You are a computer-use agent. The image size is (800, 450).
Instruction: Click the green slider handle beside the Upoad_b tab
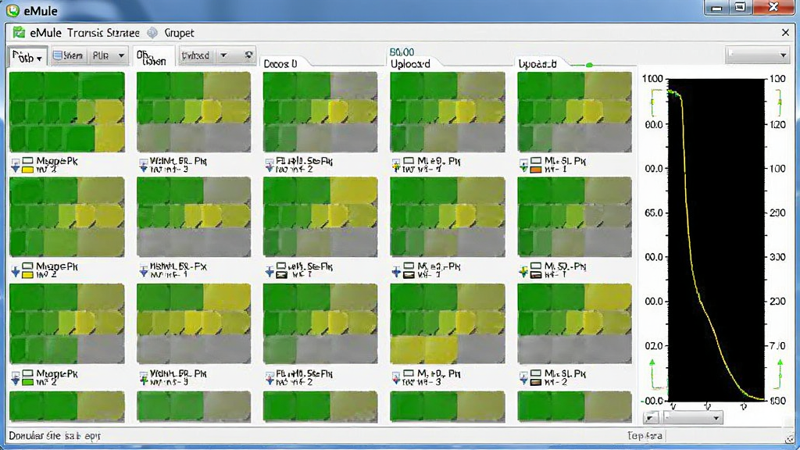(589, 65)
